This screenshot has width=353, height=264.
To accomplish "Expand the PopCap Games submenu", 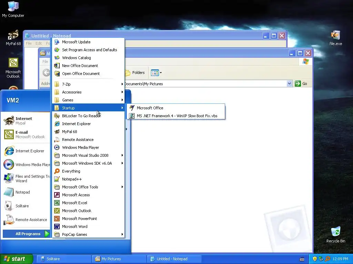I will coord(88,234).
